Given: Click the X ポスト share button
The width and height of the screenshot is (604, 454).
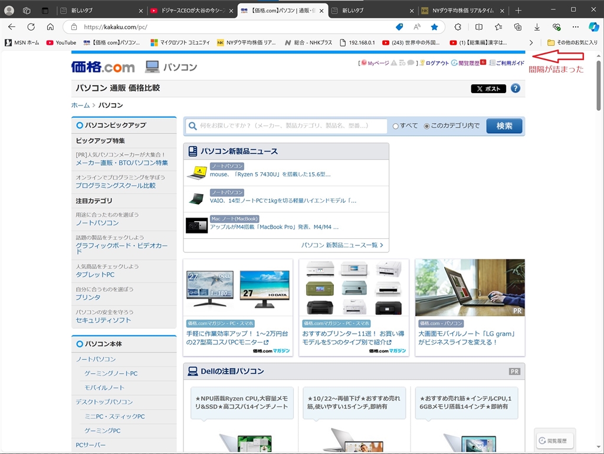Looking at the screenshot, I should (488, 88).
